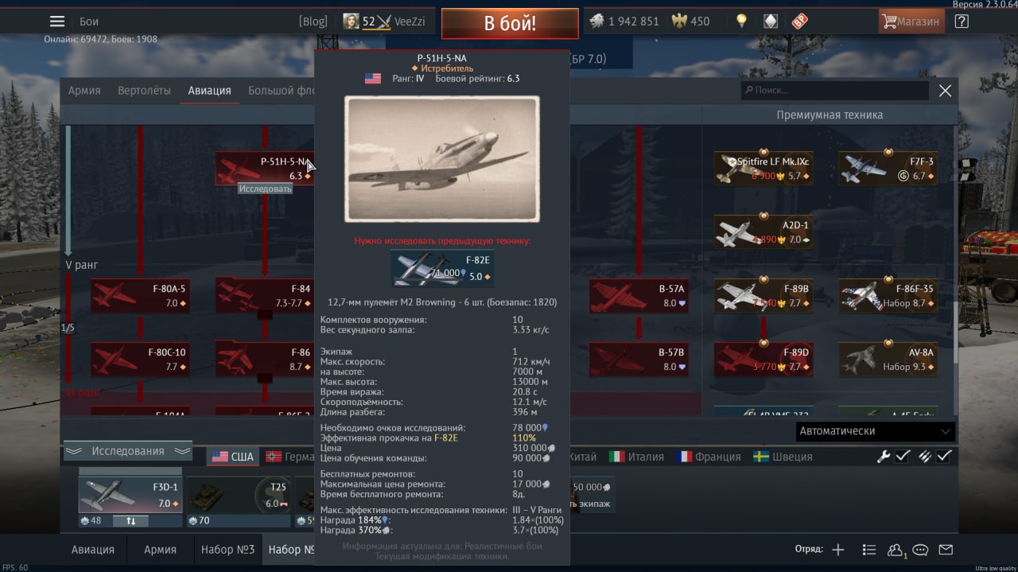Click the Поиск search field
The image size is (1018, 572).
coord(834,91)
